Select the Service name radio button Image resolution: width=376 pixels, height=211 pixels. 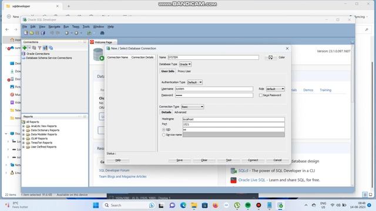(x=164, y=135)
